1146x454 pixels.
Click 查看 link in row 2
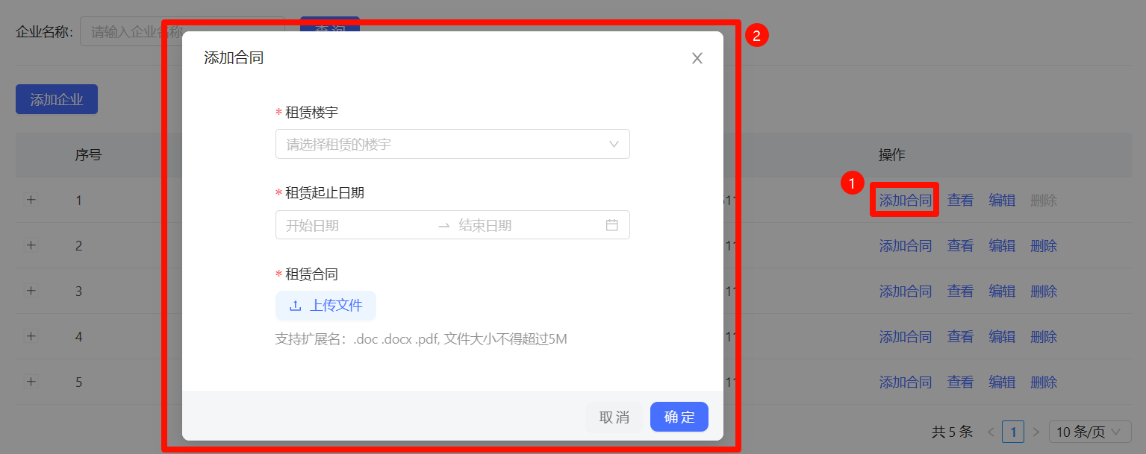point(960,245)
